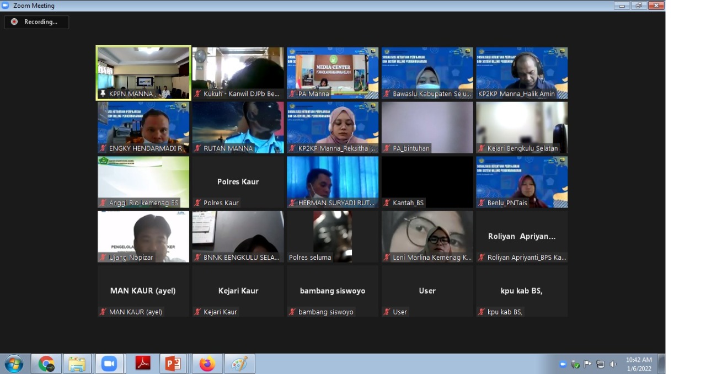The height and width of the screenshot is (374, 706).
Task: Open the Paint app in taskbar
Action: [239, 364]
